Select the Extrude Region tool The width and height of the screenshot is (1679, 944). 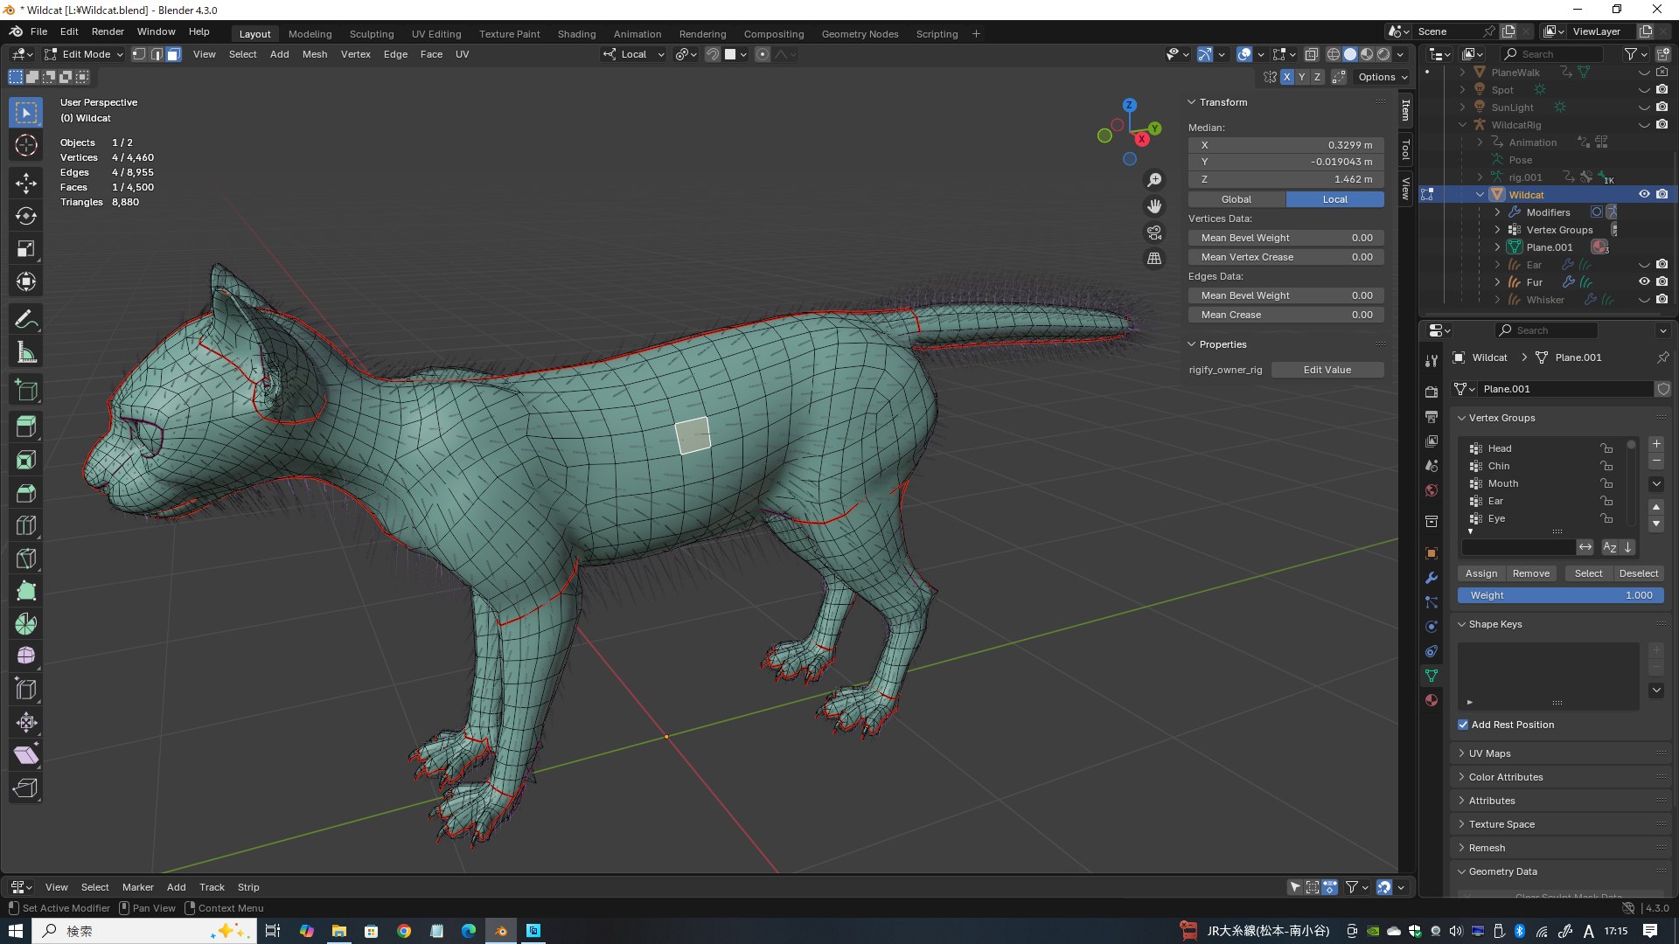(x=26, y=427)
